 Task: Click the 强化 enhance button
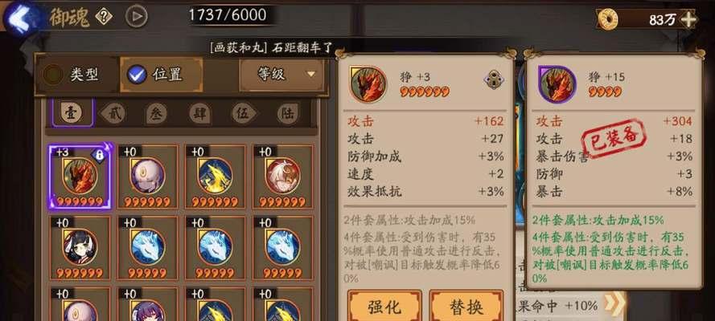(384, 307)
